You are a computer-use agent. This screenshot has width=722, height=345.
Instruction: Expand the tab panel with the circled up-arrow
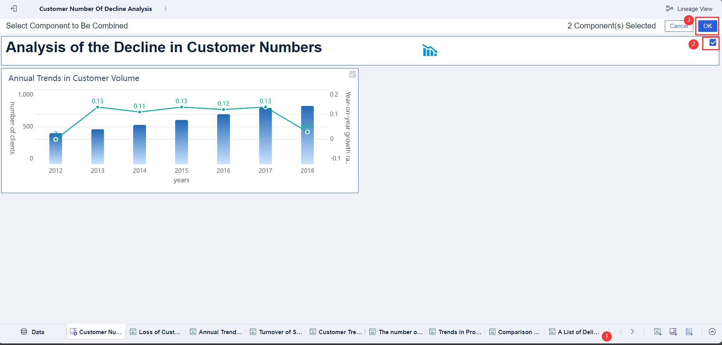click(712, 332)
